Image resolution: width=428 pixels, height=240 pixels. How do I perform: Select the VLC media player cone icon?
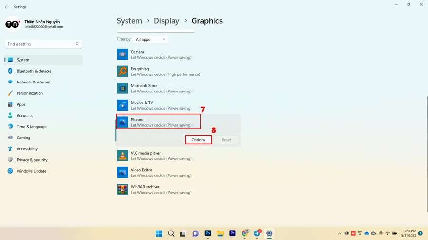[x=122, y=156]
